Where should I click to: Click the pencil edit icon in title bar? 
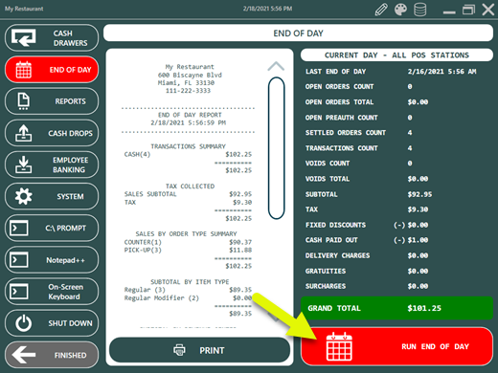click(381, 10)
